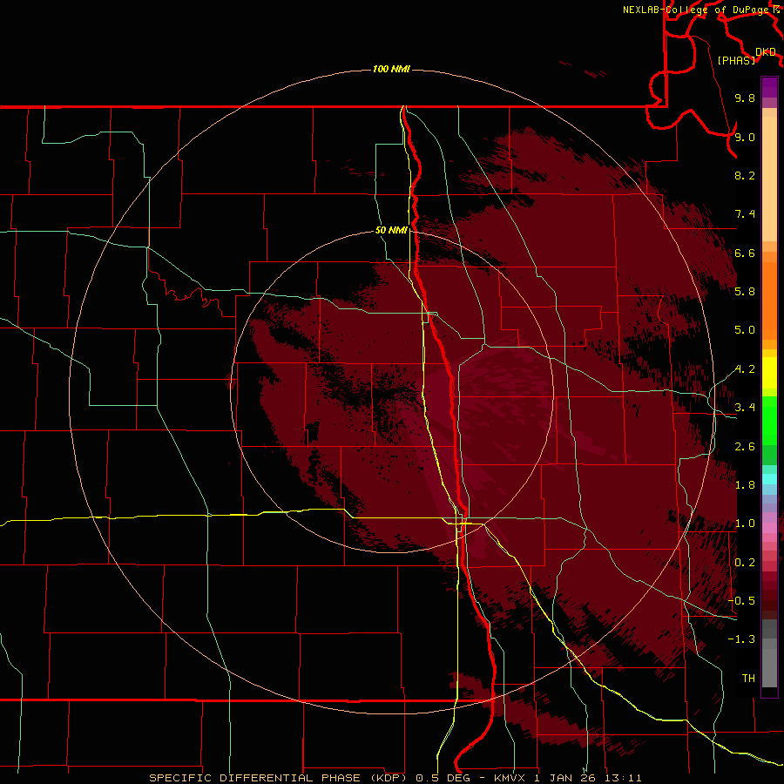Click the 8.2 value on the scale
Screen dimensions: 784x784
[x=745, y=175]
